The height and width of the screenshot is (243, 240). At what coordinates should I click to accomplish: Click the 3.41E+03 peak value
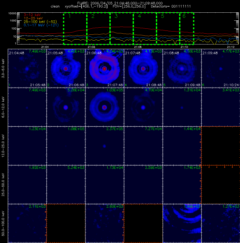click(231, 90)
